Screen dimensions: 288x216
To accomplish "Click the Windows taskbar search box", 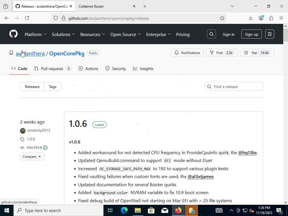I will (58, 210).
